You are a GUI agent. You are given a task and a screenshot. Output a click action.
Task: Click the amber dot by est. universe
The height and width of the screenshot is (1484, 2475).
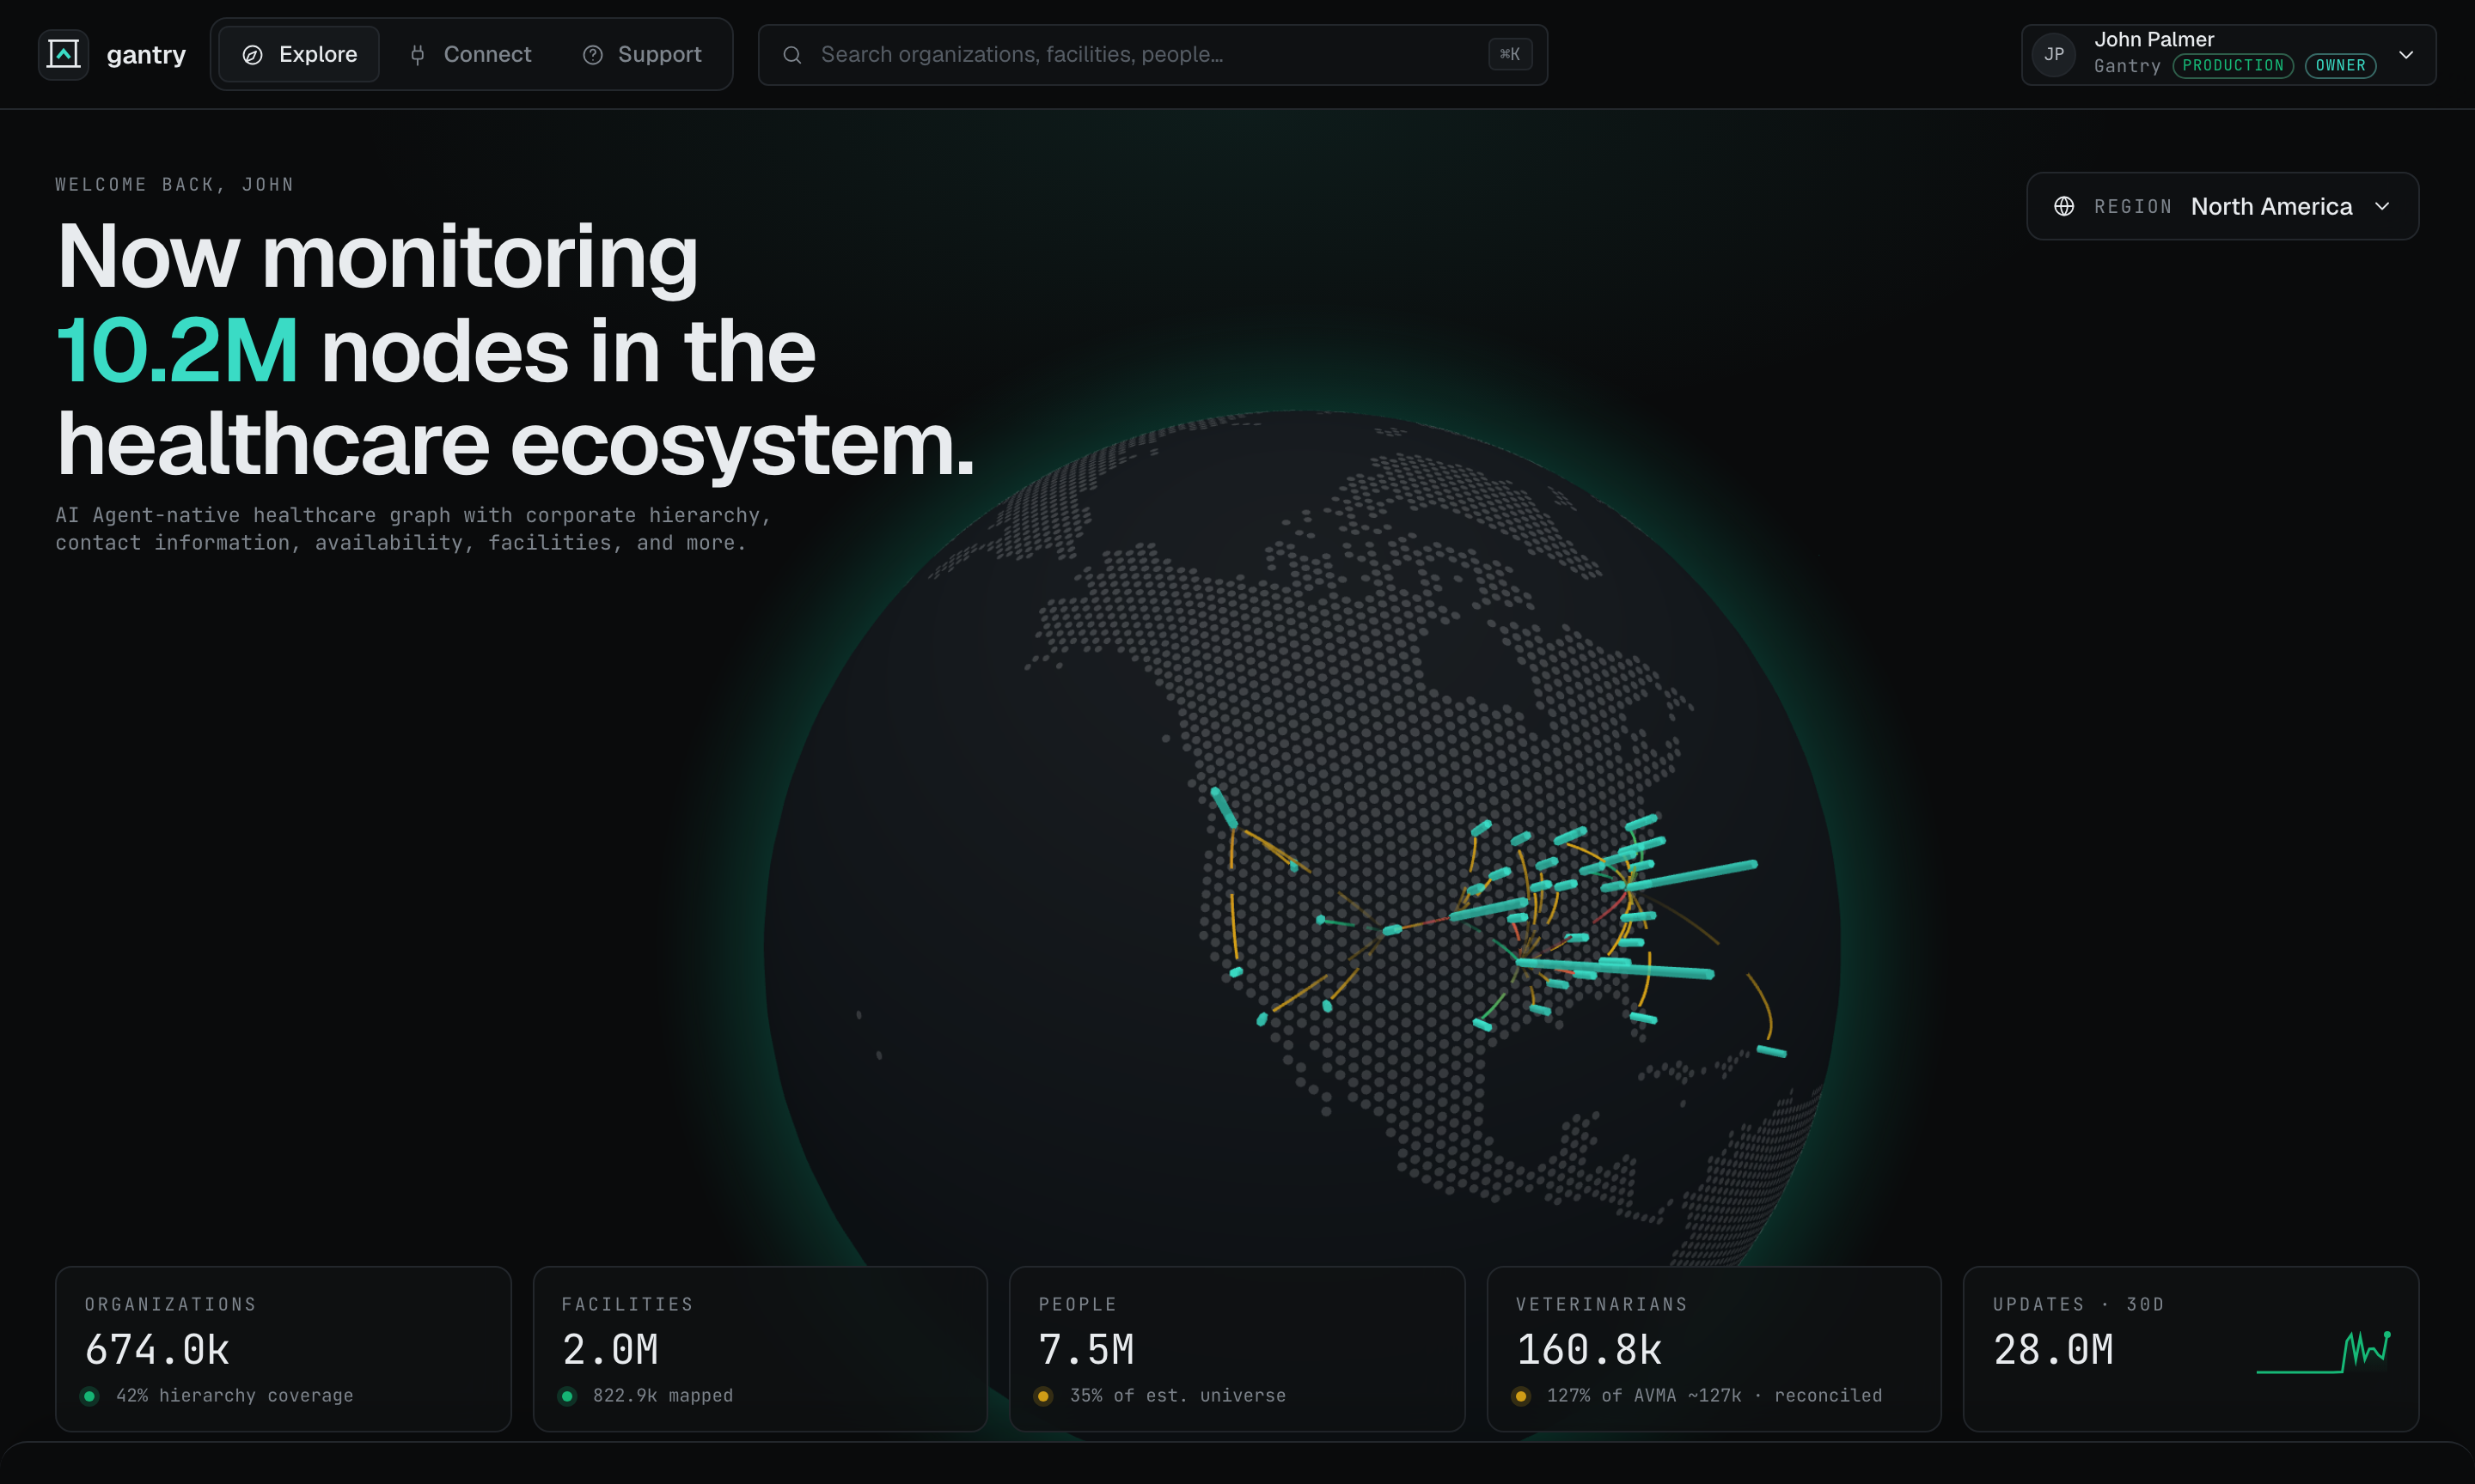click(x=1043, y=1396)
